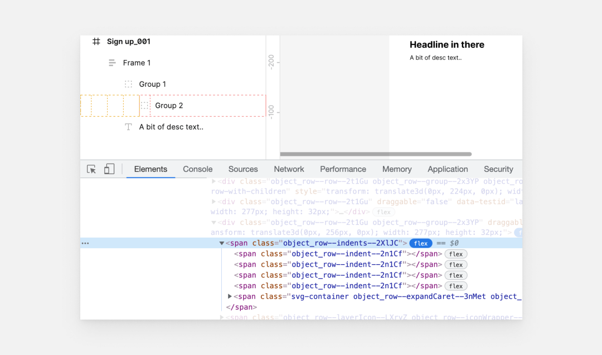602x355 pixels.
Task: Toggle the faded flex badge after </div>
Action: pyautogui.click(x=383, y=212)
